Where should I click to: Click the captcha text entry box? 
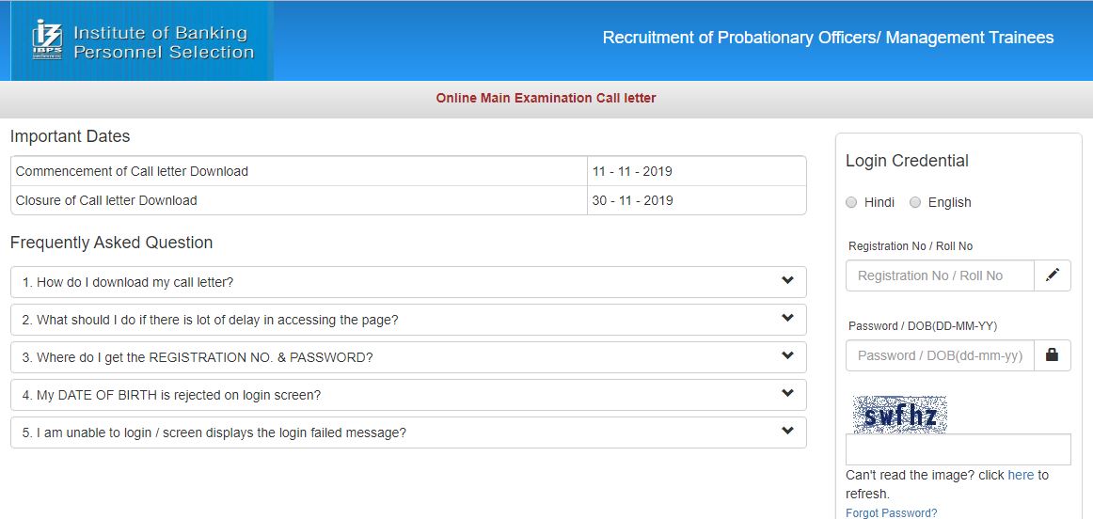point(958,449)
